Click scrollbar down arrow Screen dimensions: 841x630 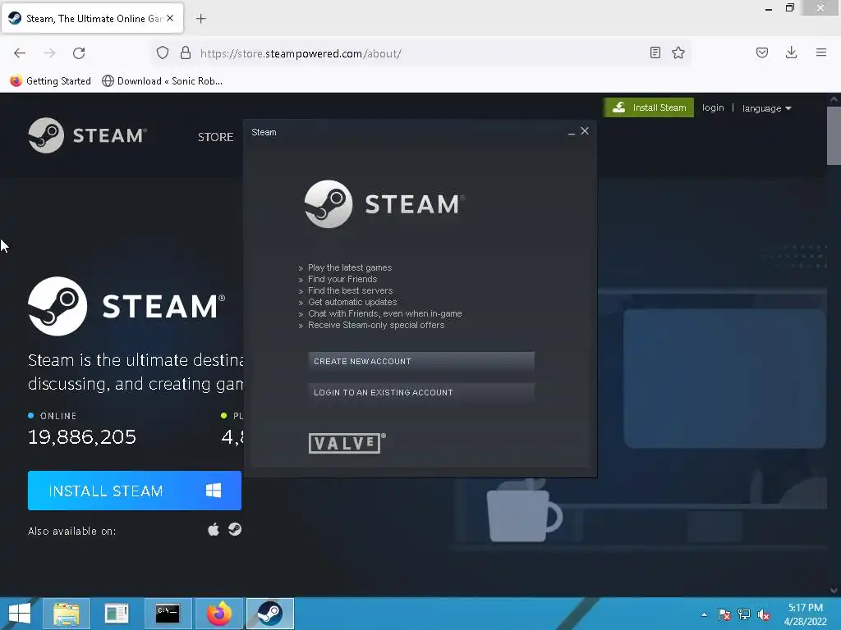coord(834,590)
